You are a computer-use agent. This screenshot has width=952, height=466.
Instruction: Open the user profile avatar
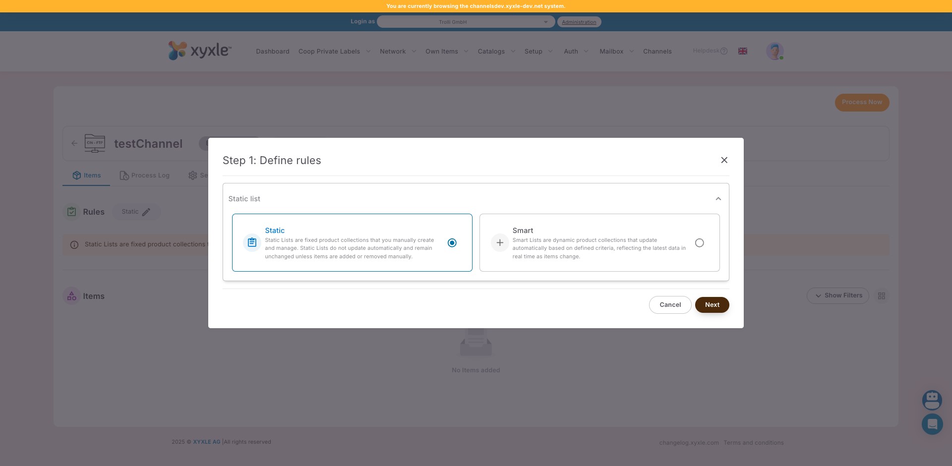(x=774, y=51)
